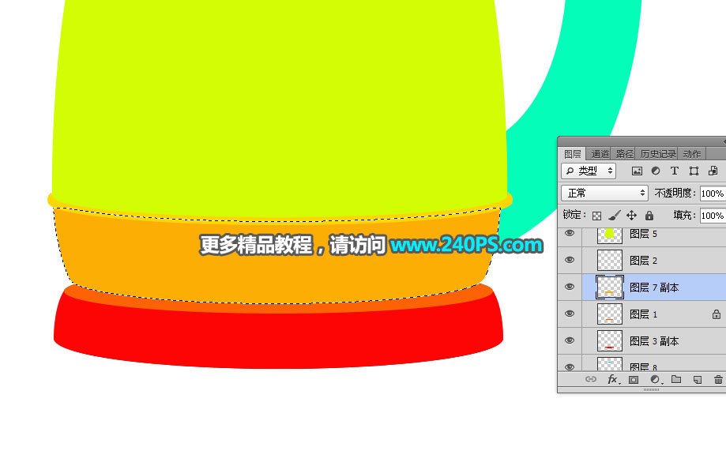Image resolution: width=726 pixels, height=466 pixels.
Task: Switch to the 路径 tab
Action: pyautogui.click(x=624, y=154)
